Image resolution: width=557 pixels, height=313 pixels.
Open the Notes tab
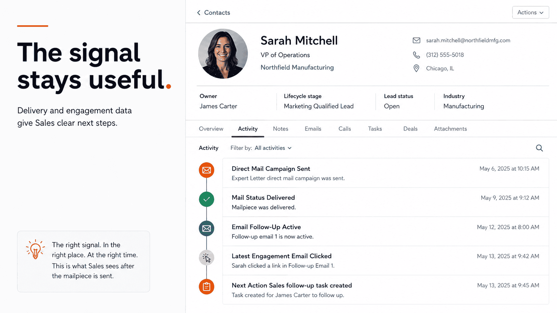pyautogui.click(x=280, y=129)
